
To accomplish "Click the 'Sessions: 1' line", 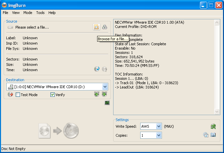I will coord(124,53).
